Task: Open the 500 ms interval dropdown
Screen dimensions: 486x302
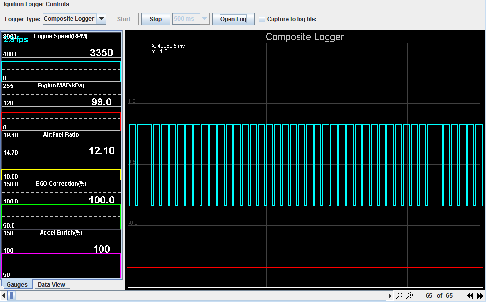Action: (205, 19)
